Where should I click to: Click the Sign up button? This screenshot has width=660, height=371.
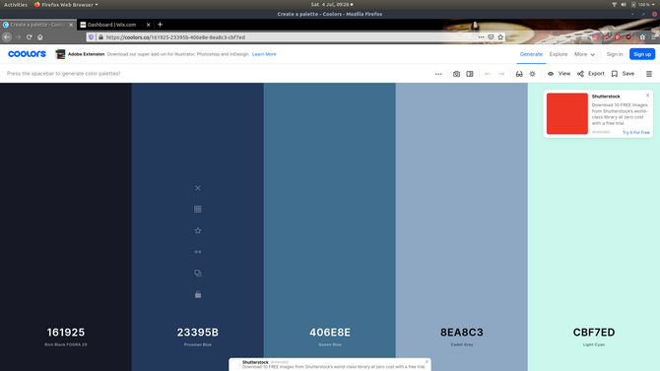642,54
